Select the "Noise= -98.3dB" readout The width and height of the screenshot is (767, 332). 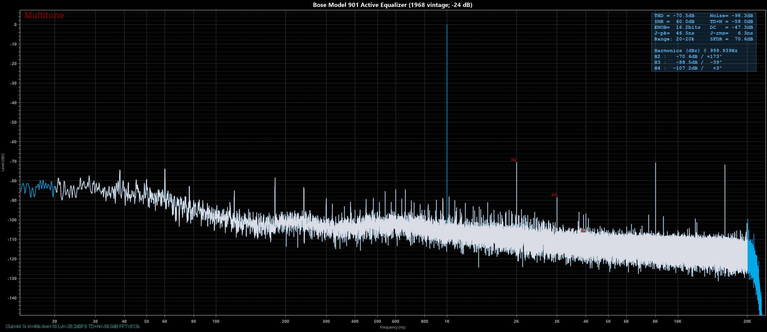point(731,16)
